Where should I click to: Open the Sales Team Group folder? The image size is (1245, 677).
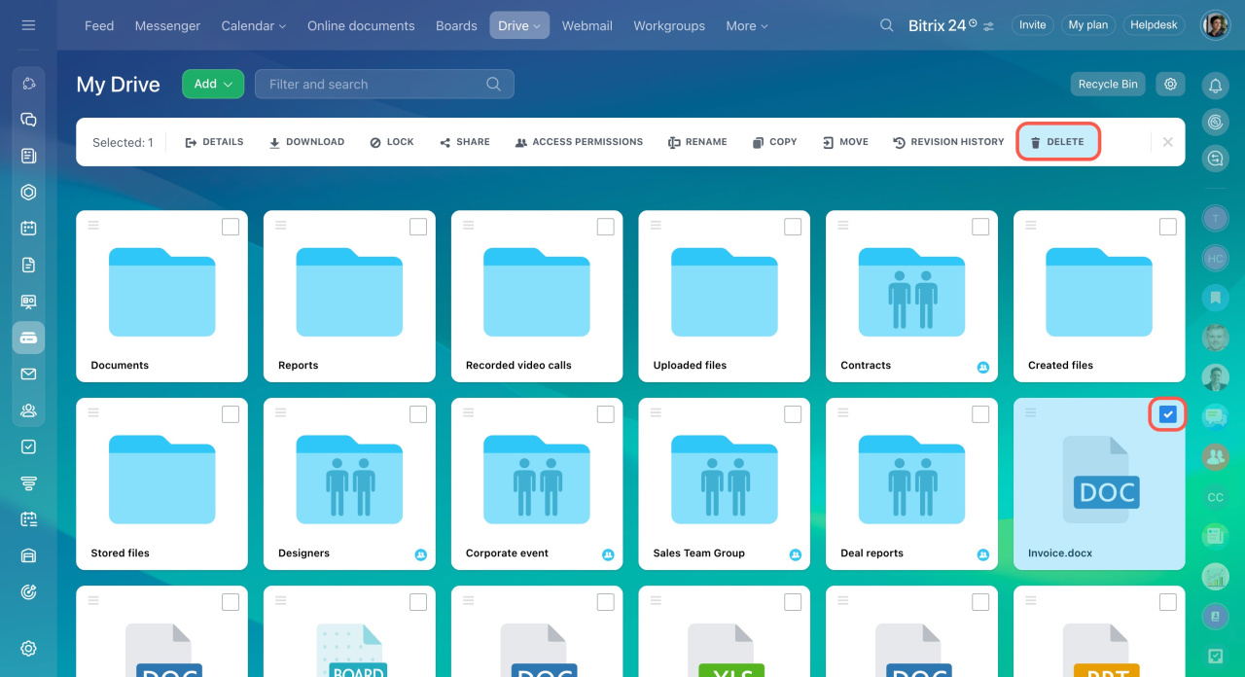tap(725, 483)
